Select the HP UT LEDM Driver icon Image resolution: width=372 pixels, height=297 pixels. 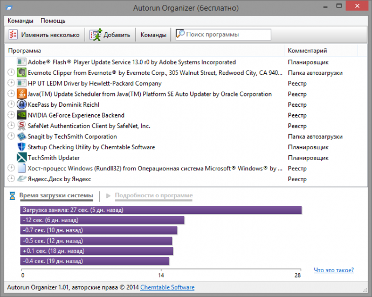tap(22, 83)
